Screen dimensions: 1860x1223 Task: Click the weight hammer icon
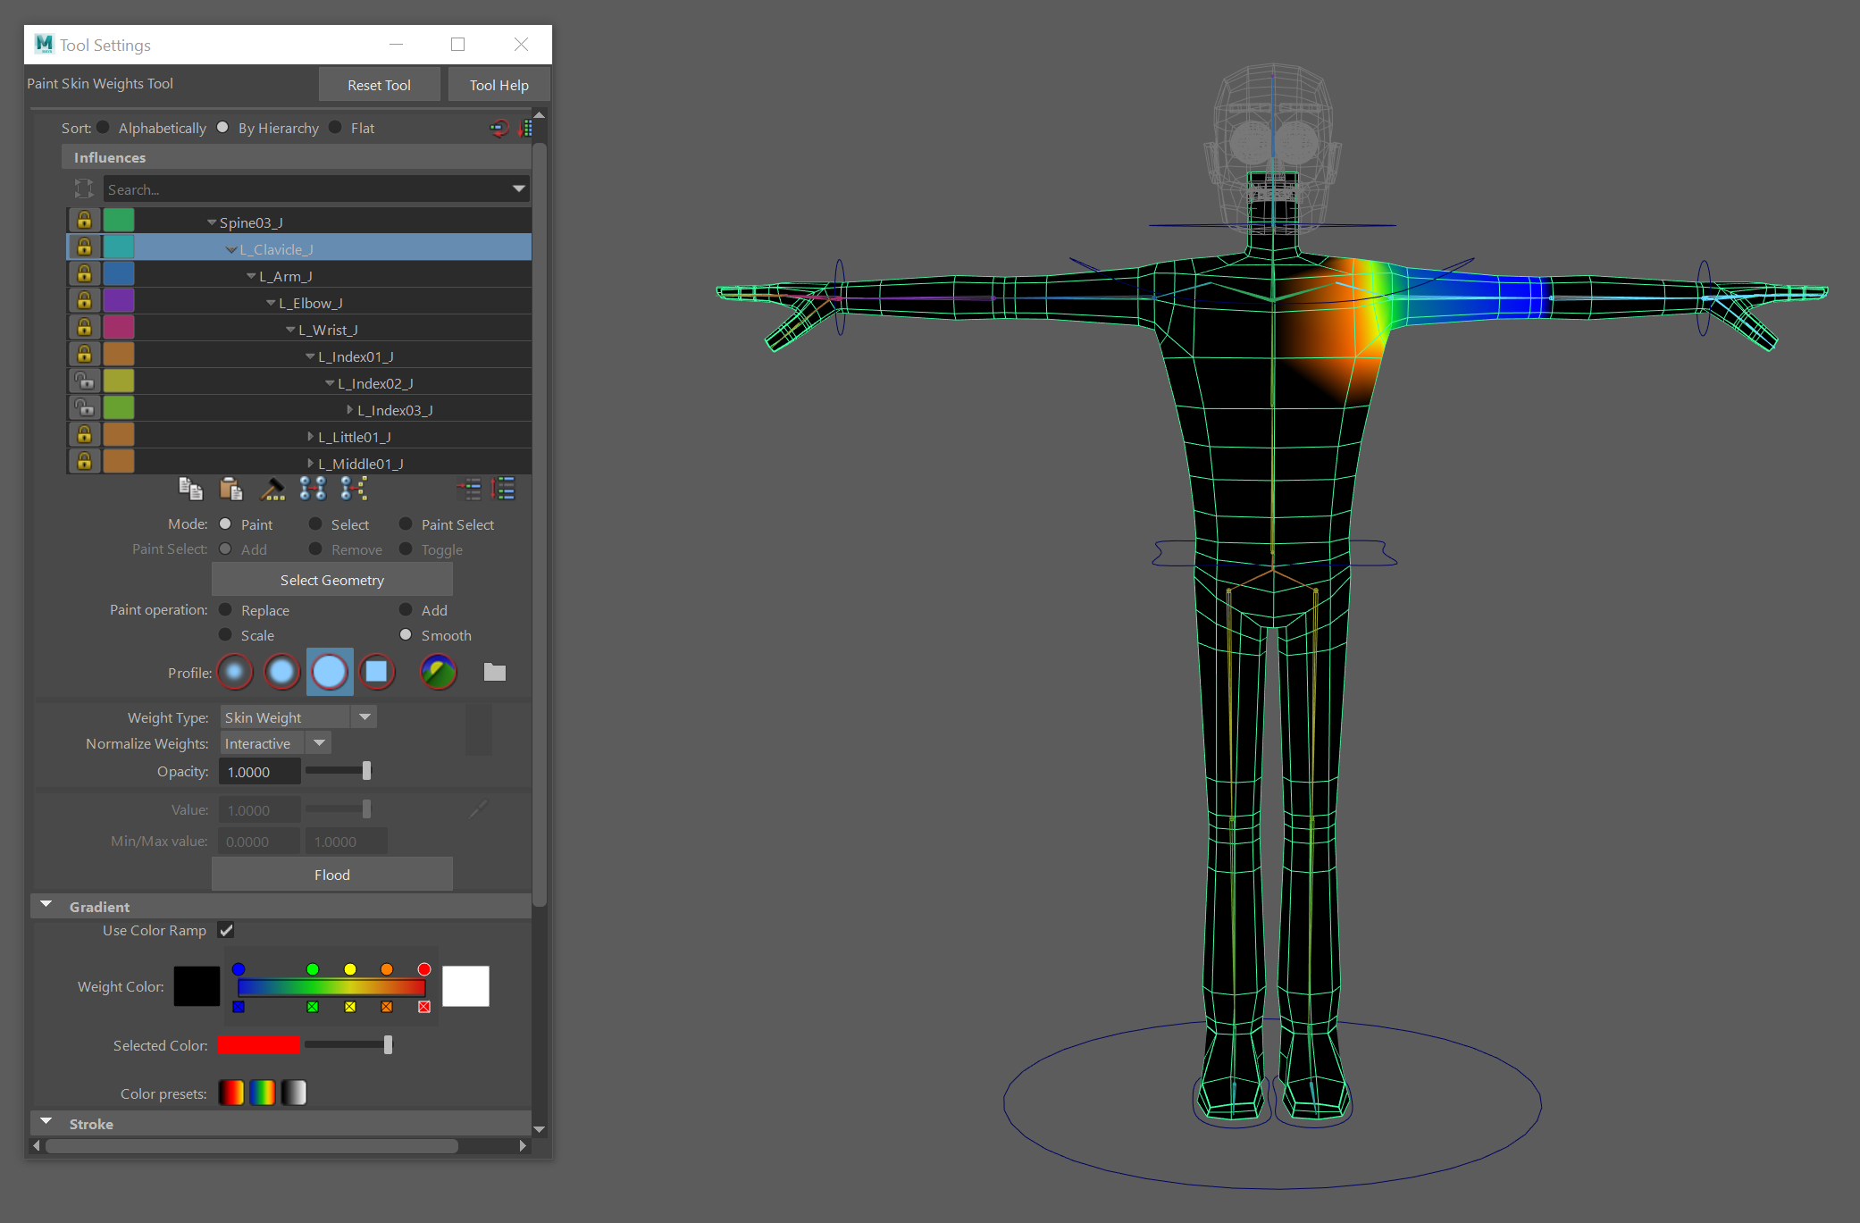click(272, 489)
